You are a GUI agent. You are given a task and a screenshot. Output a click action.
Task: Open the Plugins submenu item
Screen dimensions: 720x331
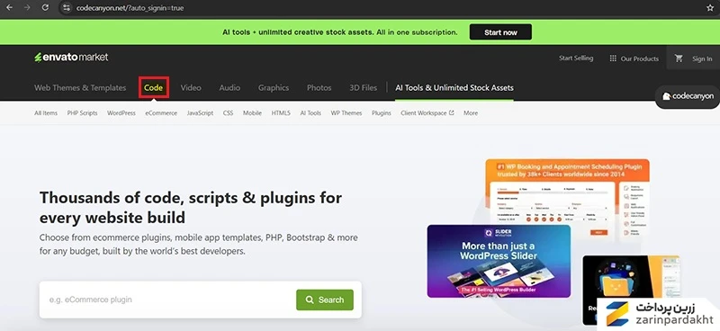[381, 113]
